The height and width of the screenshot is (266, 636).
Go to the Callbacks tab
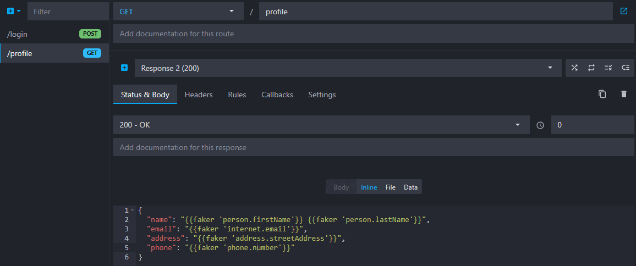277,95
